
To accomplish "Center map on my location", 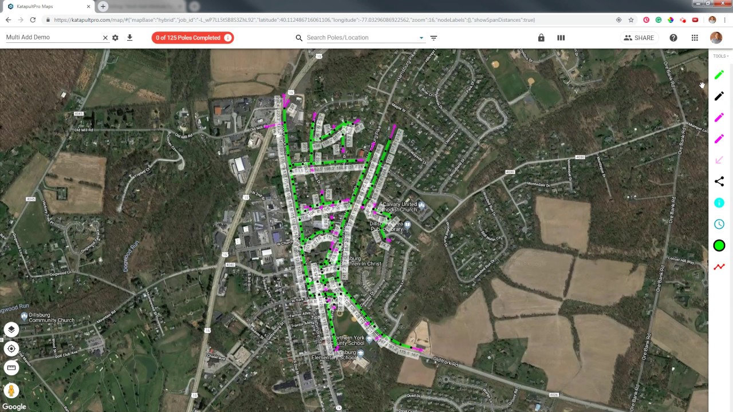I will (11, 348).
